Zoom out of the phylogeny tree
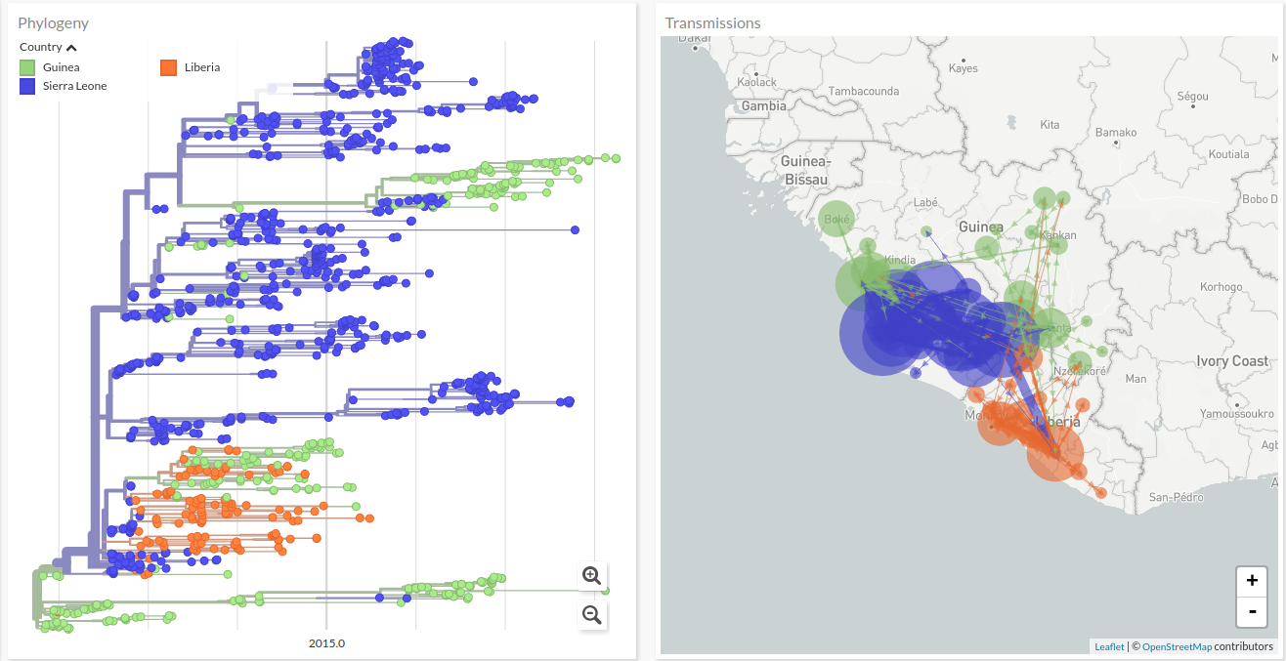1286x661 pixels. coord(591,614)
